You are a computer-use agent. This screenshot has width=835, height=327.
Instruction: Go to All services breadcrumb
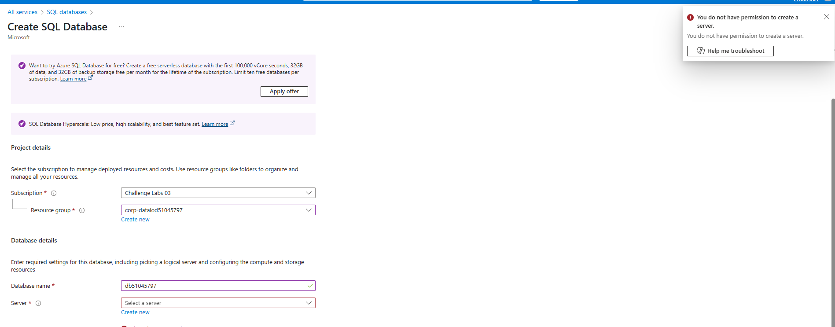coord(22,12)
